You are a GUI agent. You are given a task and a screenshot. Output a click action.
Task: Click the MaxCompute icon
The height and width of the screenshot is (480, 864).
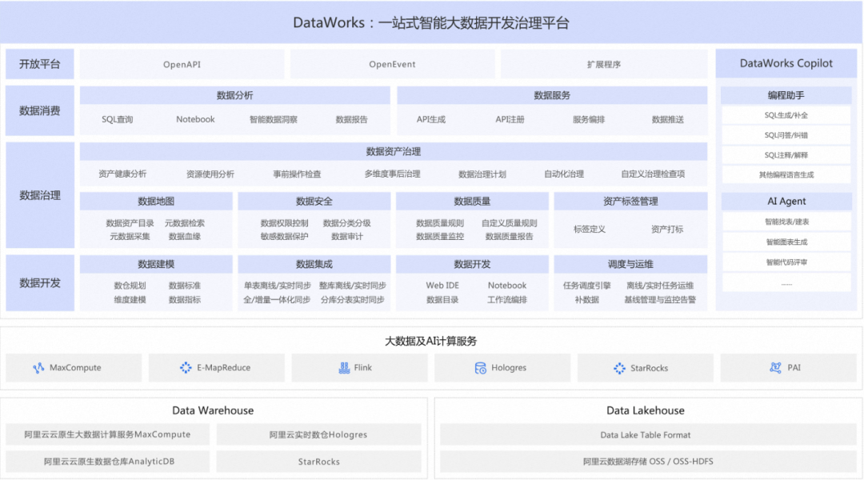tap(38, 367)
